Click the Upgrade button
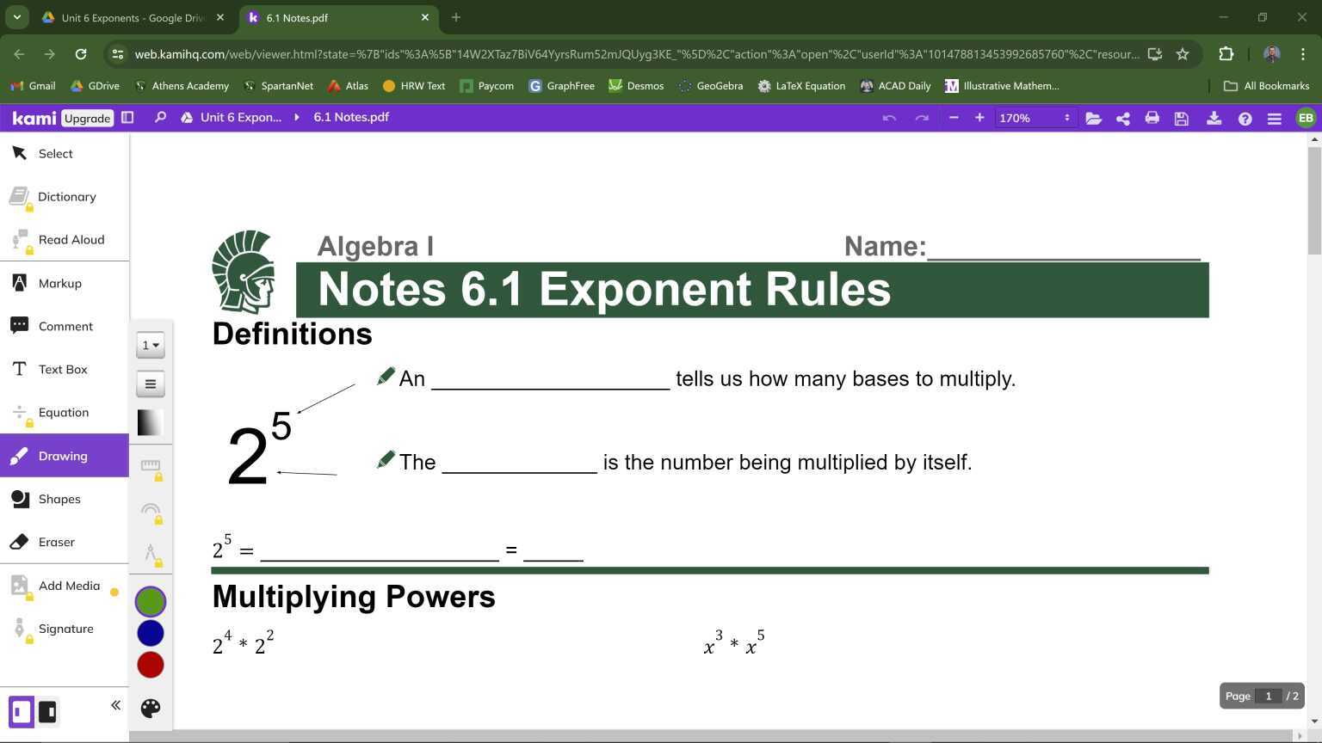This screenshot has width=1322, height=743. tap(87, 118)
